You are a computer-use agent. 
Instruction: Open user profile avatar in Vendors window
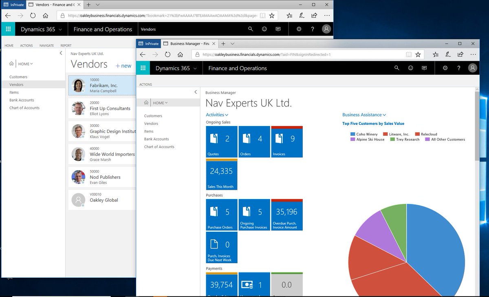(326, 29)
